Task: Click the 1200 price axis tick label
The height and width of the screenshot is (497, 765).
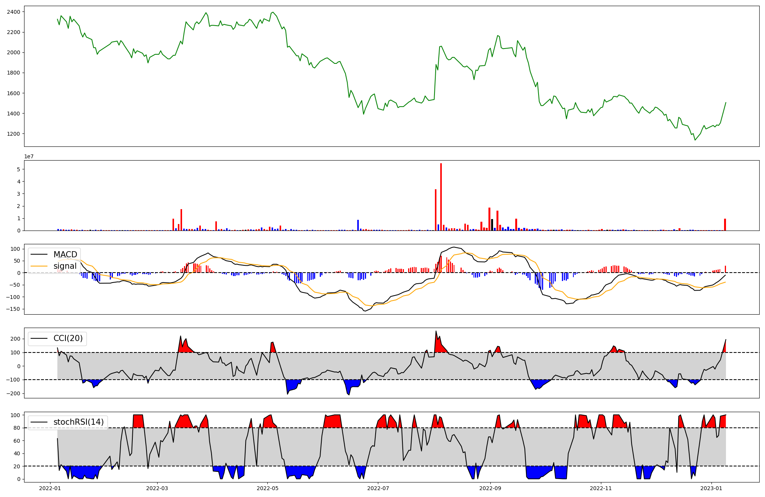Action: tap(13, 134)
